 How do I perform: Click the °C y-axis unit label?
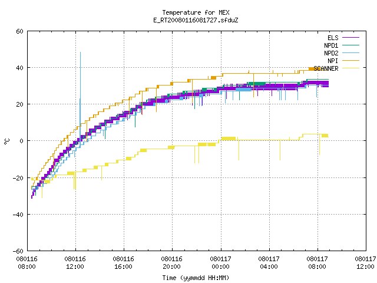click(6, 141)
